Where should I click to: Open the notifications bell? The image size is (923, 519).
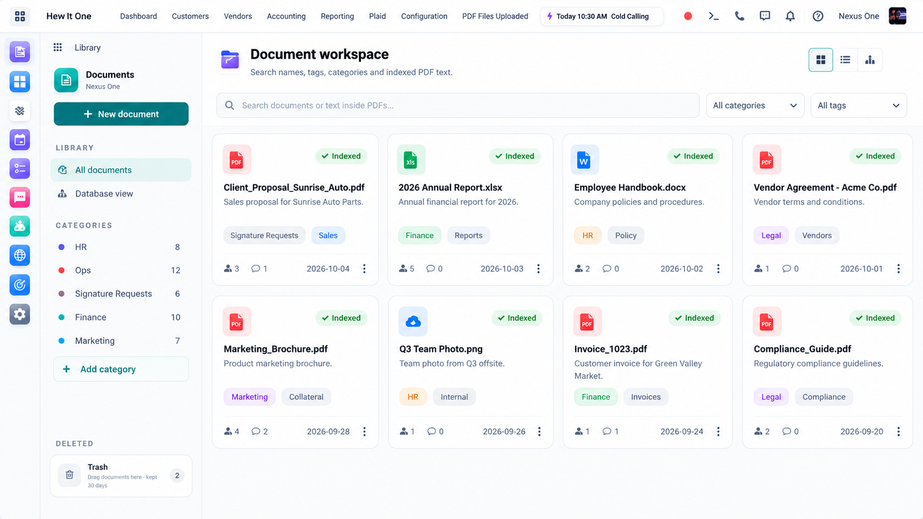click(790, 16)
